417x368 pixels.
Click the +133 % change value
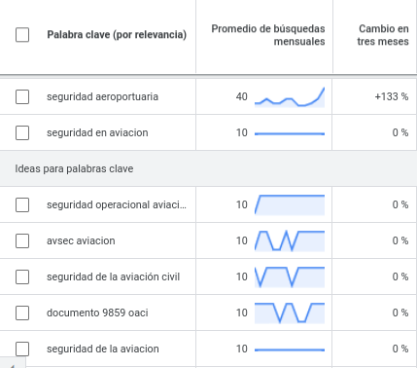pyautogui.click(x=392, y=96)
